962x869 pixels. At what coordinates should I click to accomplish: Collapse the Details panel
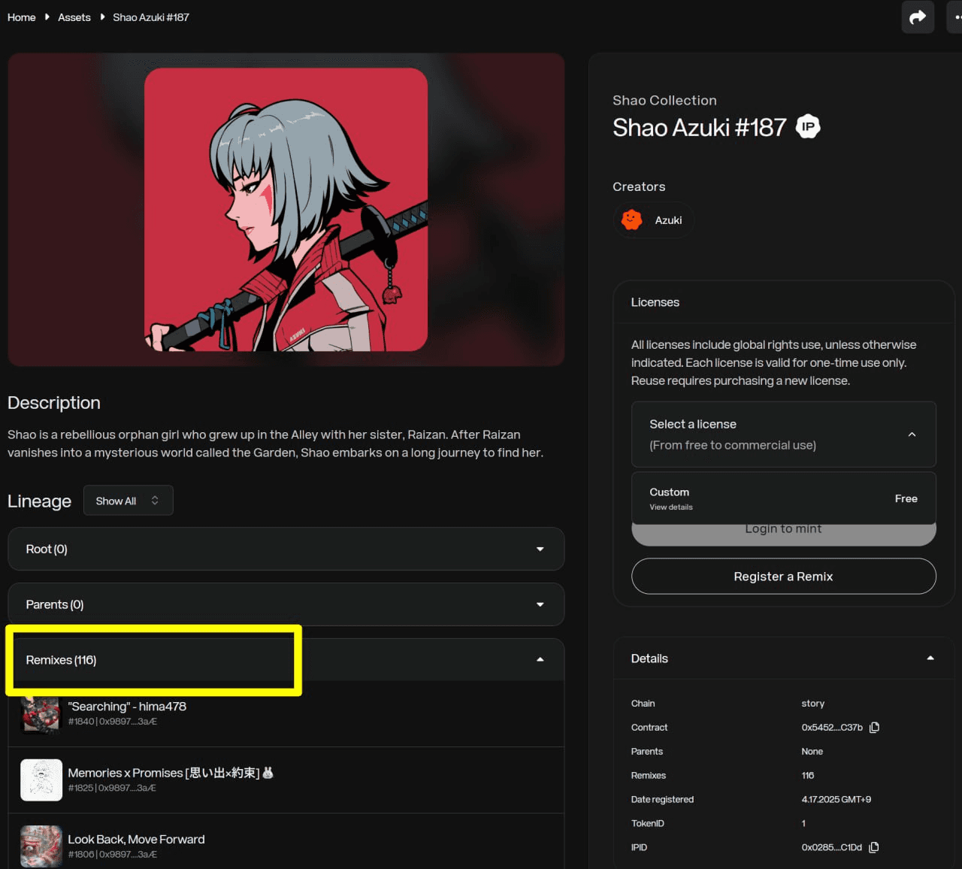[x=784, y=659]
